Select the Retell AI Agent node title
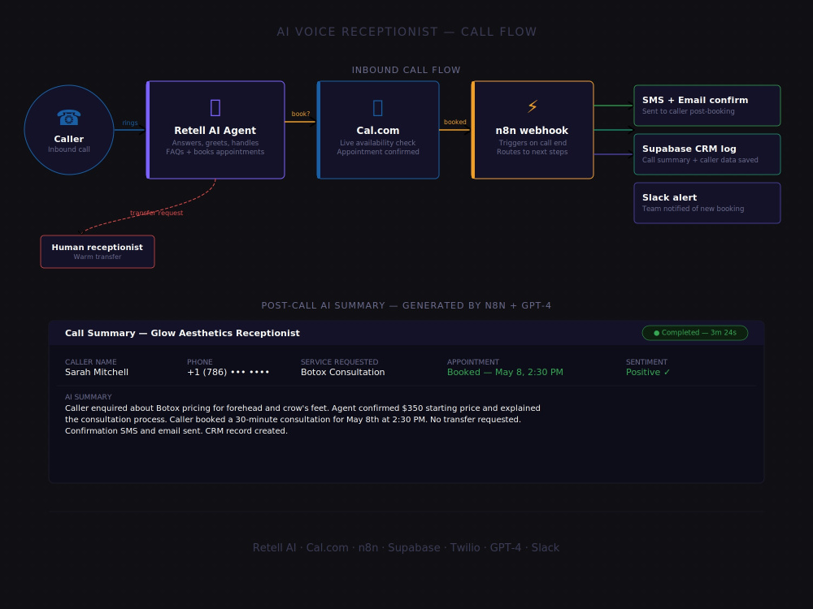 coord(215,131)
